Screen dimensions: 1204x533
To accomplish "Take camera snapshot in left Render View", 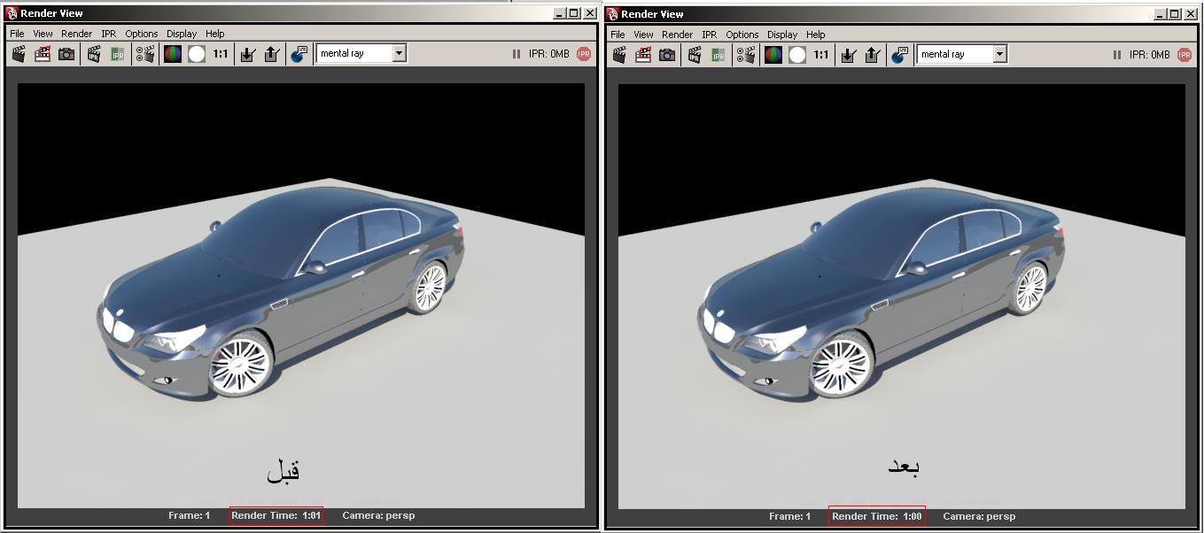I will (x=66, y=54).
